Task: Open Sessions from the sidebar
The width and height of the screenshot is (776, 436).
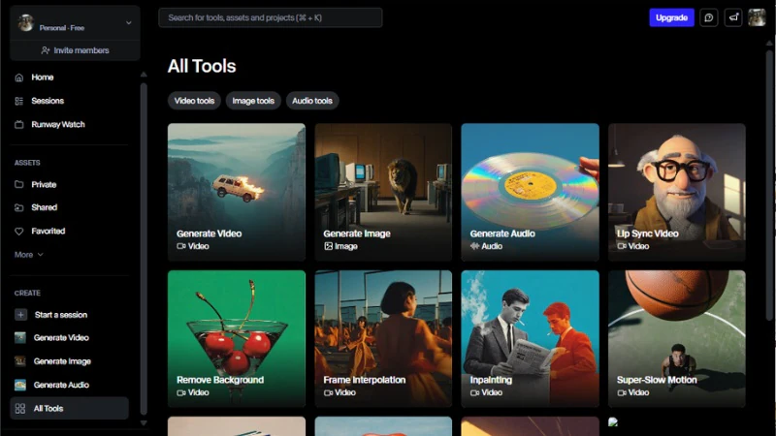Action: coord(47,101)
